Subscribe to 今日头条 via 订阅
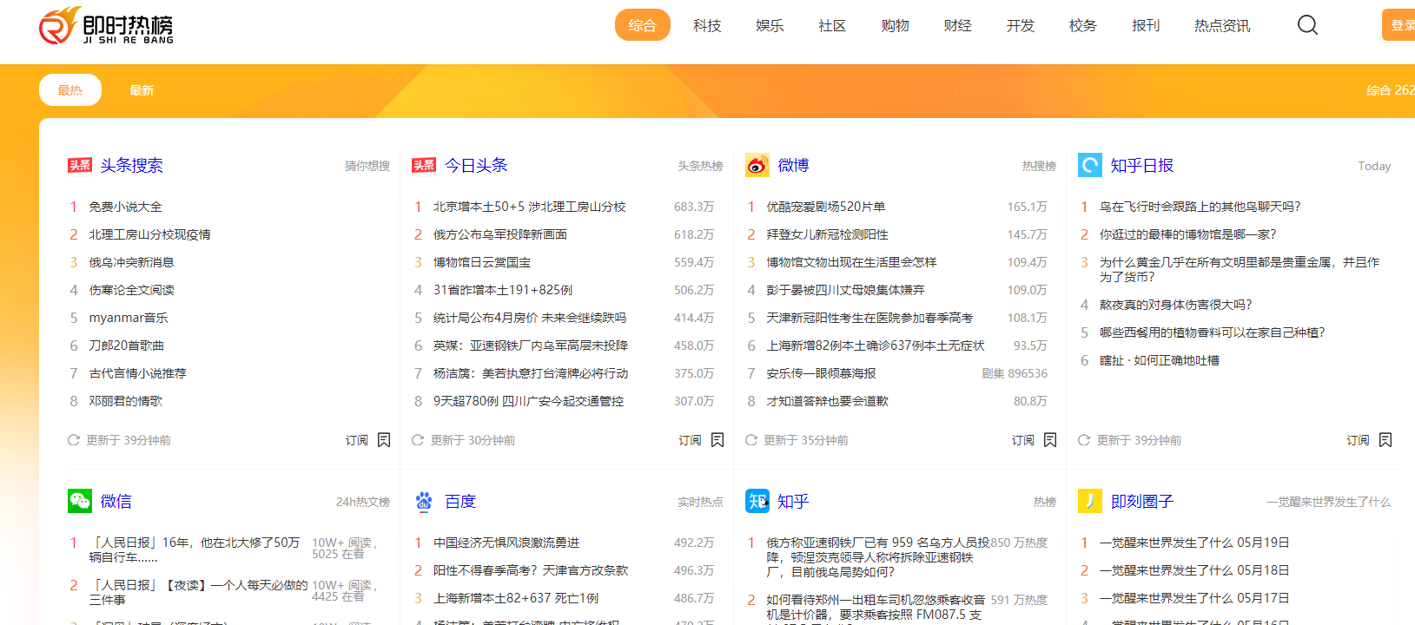Screen dimensions: 1415x625 (x=691, y=440)
